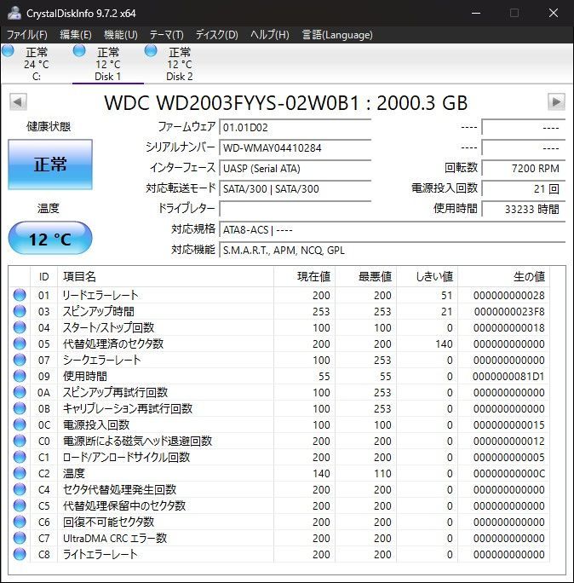574x583 pixels.
Task: Select raw value 0000000081D1
Action: coord(508,376)
